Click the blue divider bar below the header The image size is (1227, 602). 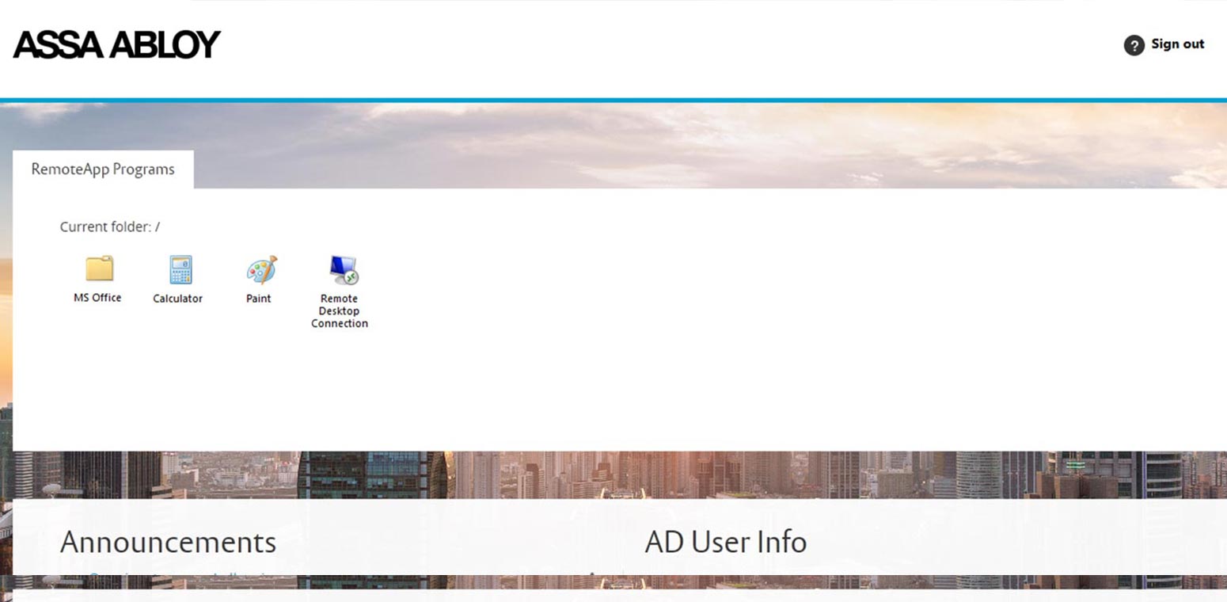(613, 97)
